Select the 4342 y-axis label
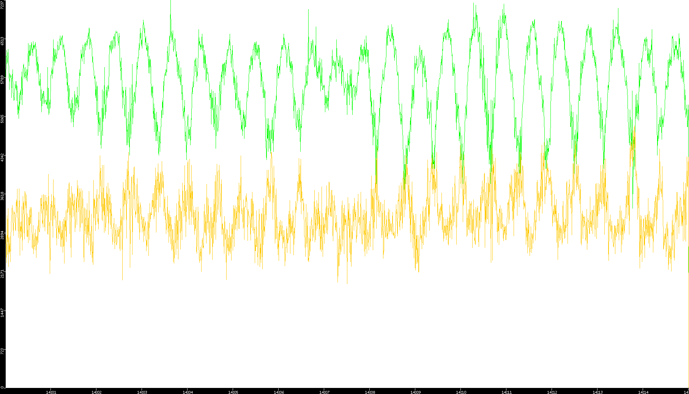Viewport: 689px width, 394px height. [x=3, y=157]
